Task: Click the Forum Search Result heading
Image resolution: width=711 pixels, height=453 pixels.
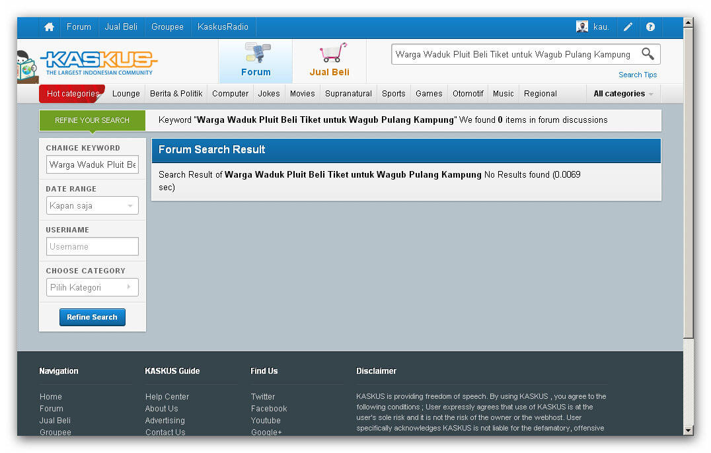Action: (211, 149)
